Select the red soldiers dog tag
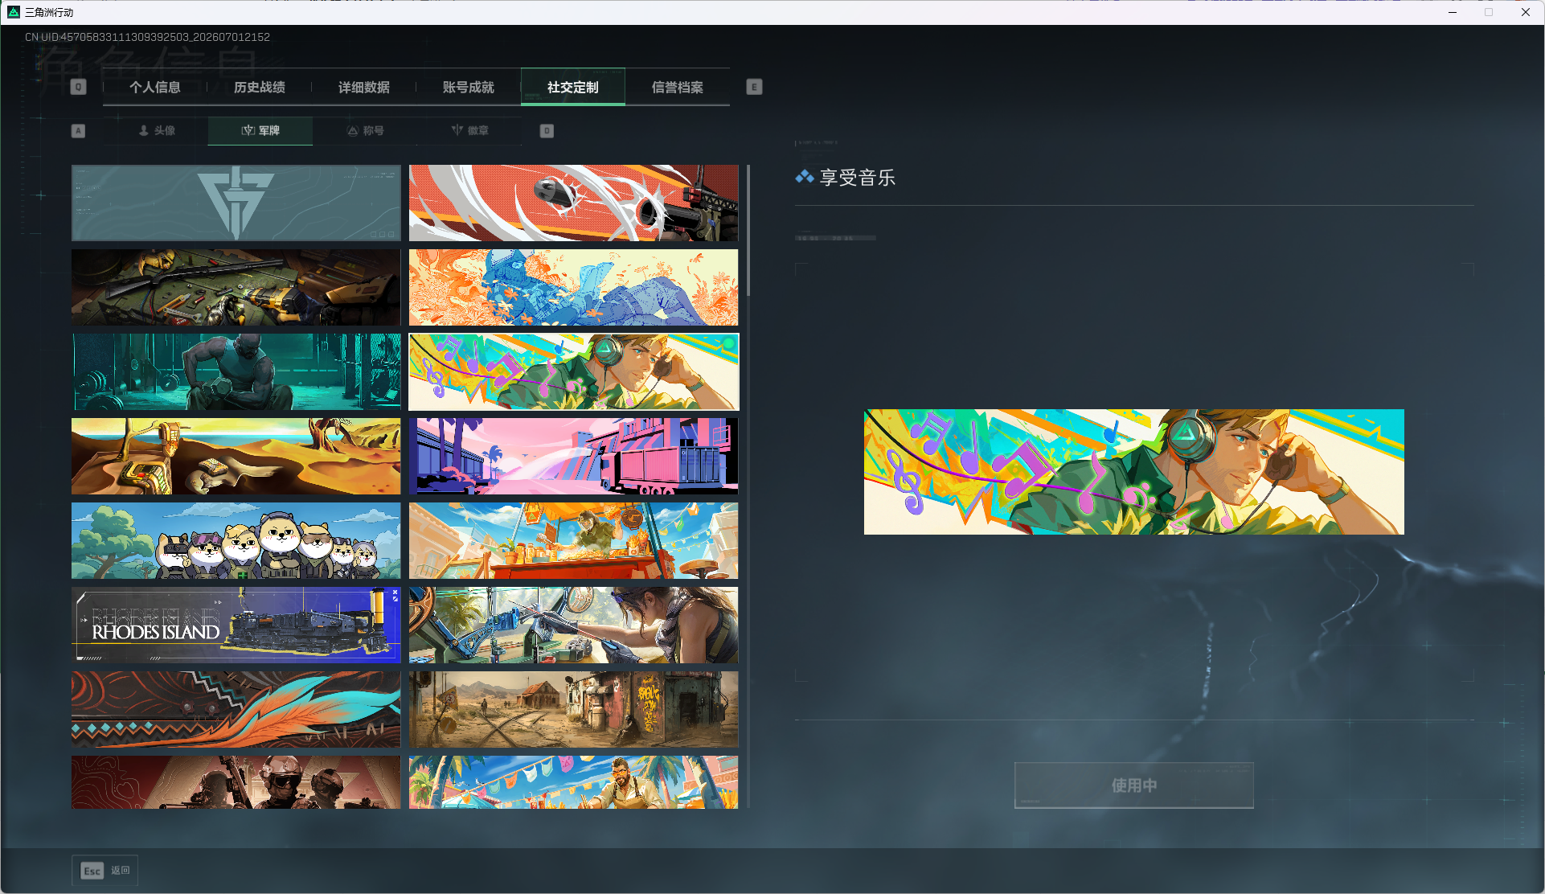 236,782
